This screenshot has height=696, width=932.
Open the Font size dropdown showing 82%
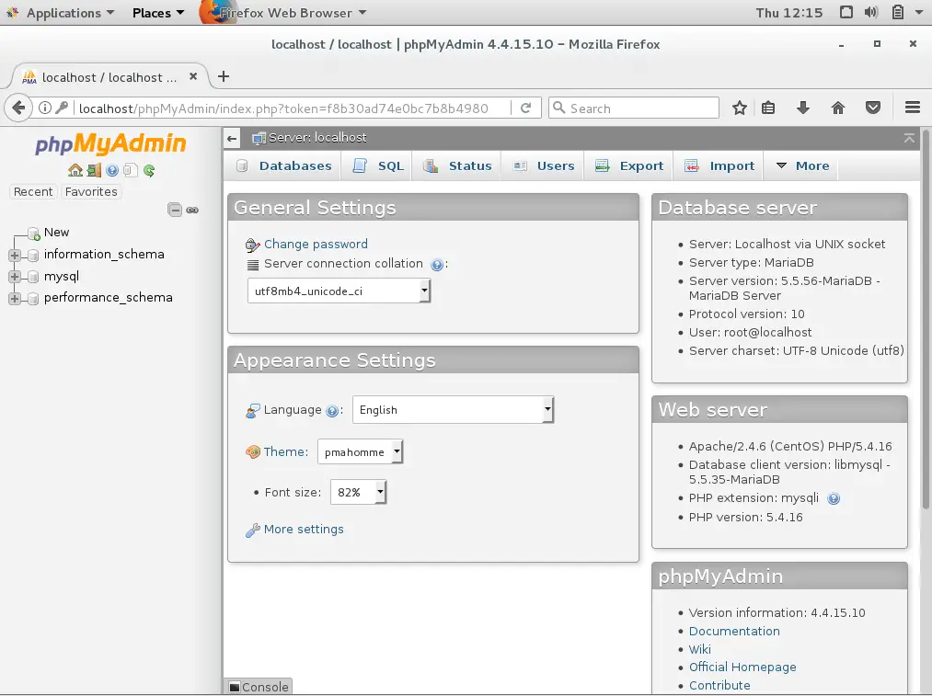359,492
